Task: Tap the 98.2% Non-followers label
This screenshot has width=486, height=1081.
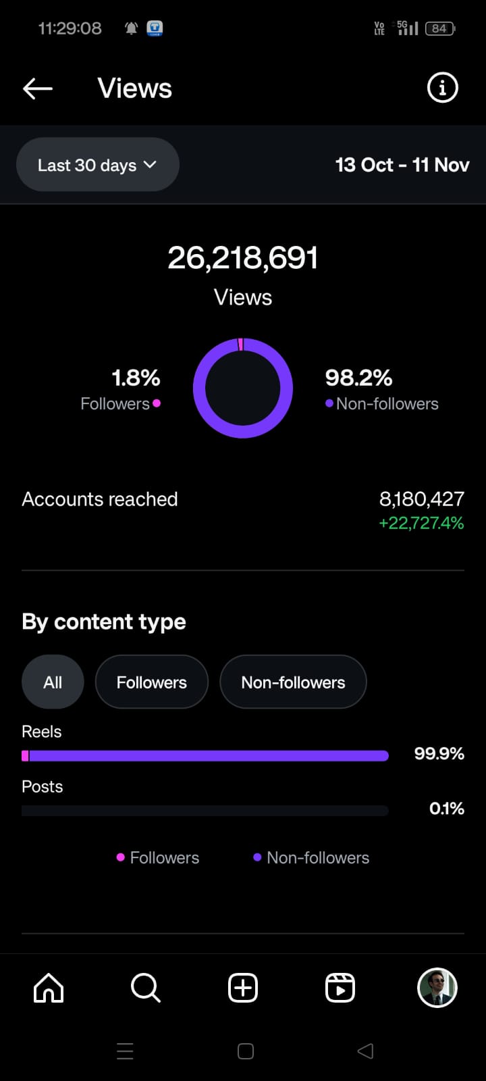Action: pyautogui.click(x=381, y=390)
